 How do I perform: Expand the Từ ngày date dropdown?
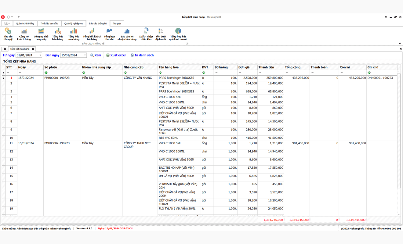pyautogui.click(x=40, y=55)
